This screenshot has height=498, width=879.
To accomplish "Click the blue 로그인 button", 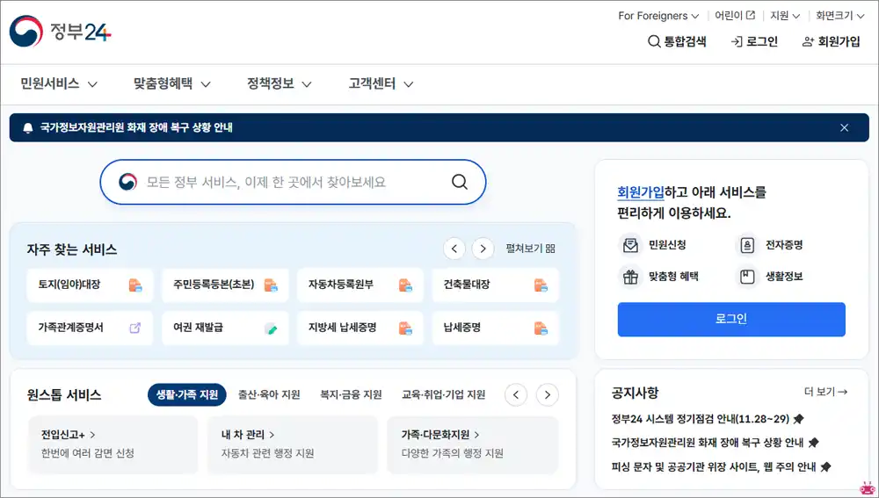I will 731,320.
